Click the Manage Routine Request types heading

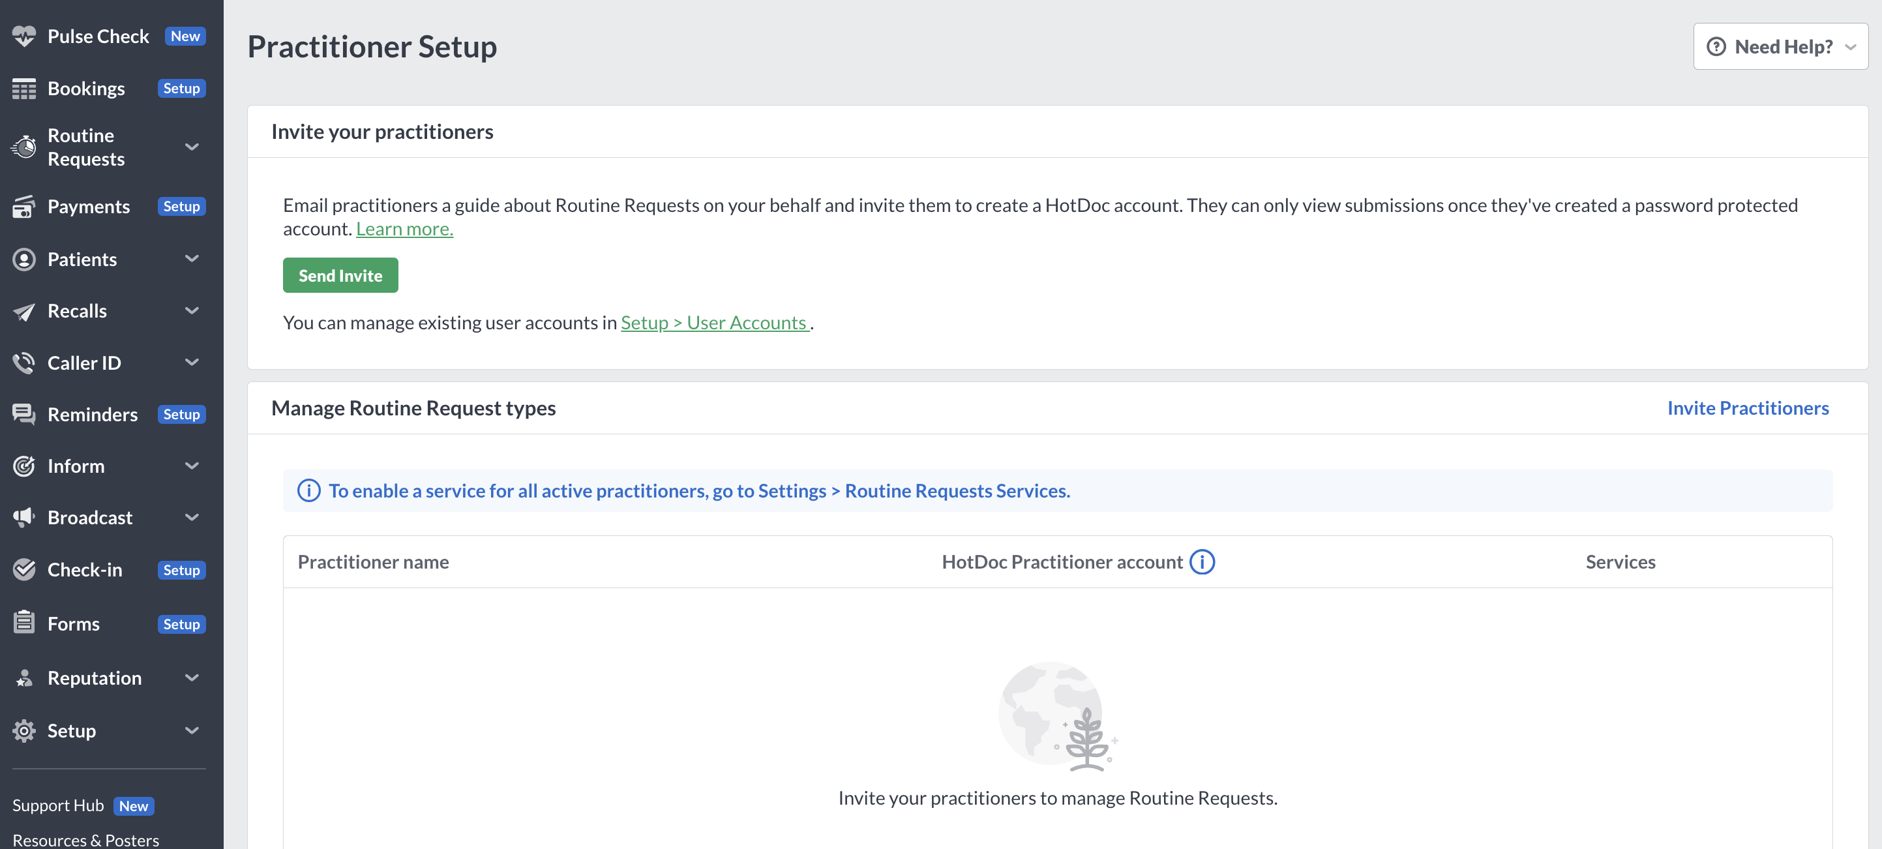(x=413, y=408)
